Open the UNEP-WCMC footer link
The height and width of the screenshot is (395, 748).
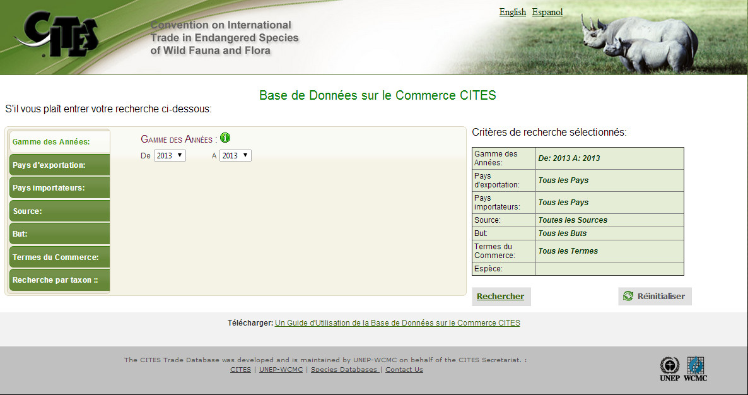click(281, 370)
